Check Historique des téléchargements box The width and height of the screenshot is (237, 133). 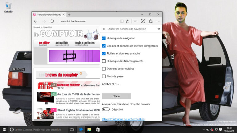[x=104, y=61]
